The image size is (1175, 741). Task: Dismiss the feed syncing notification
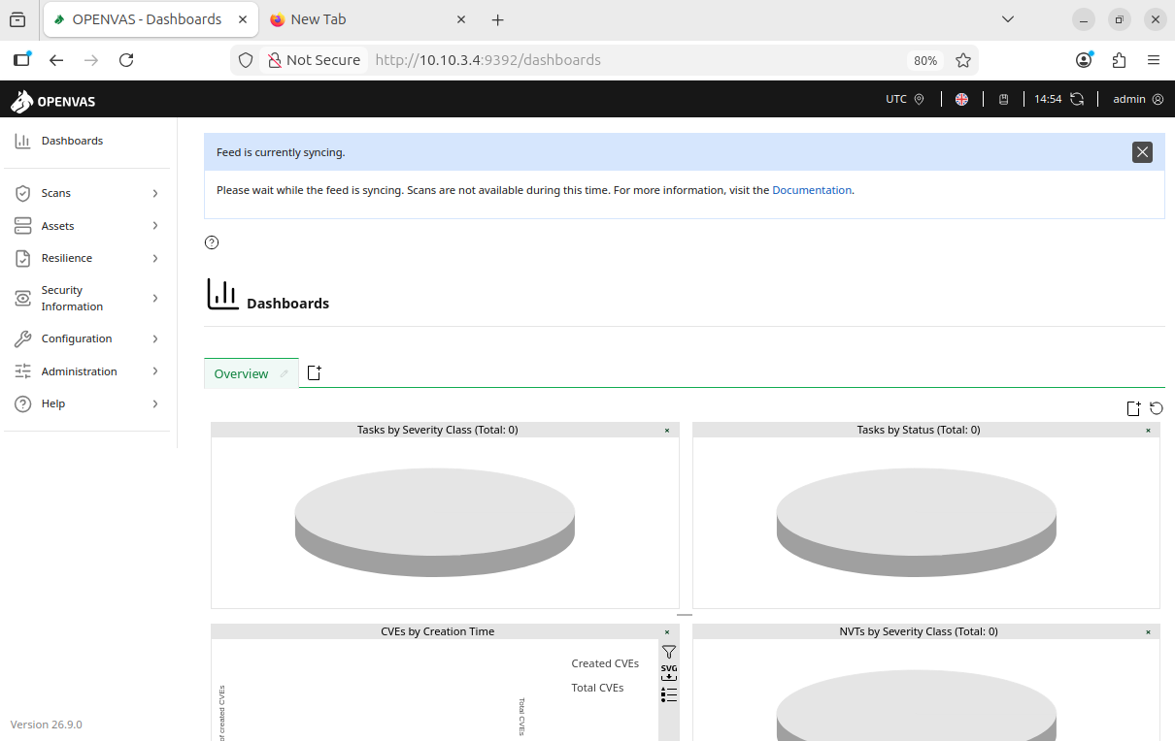click(x=1142, y=152)
